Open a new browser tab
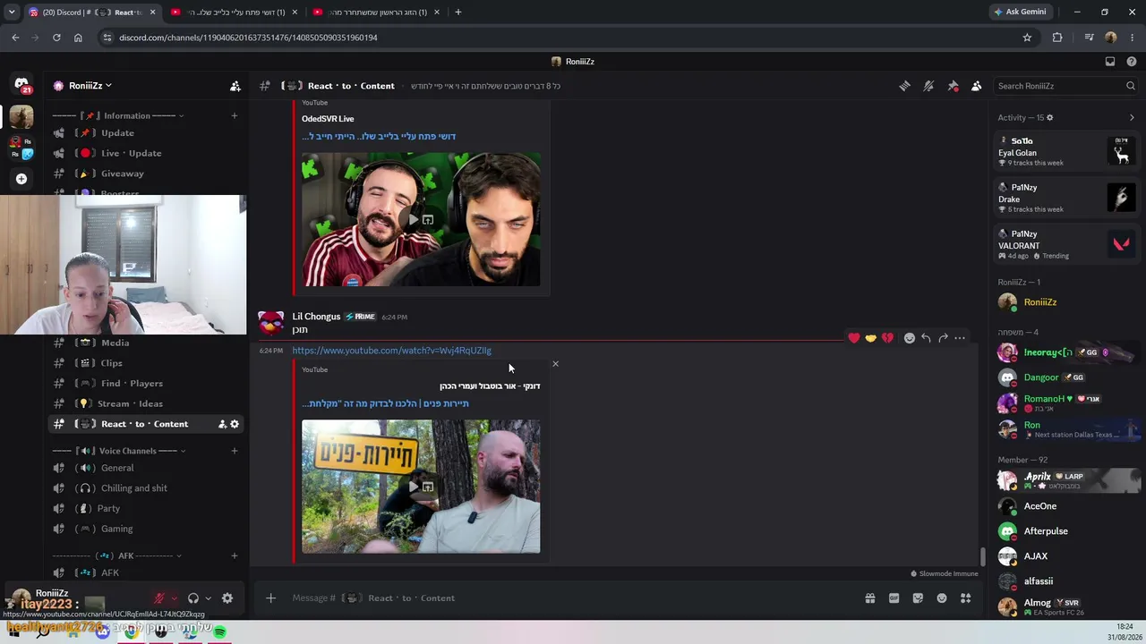Viewport: 1146px width, 644px height. click(458, 13)
